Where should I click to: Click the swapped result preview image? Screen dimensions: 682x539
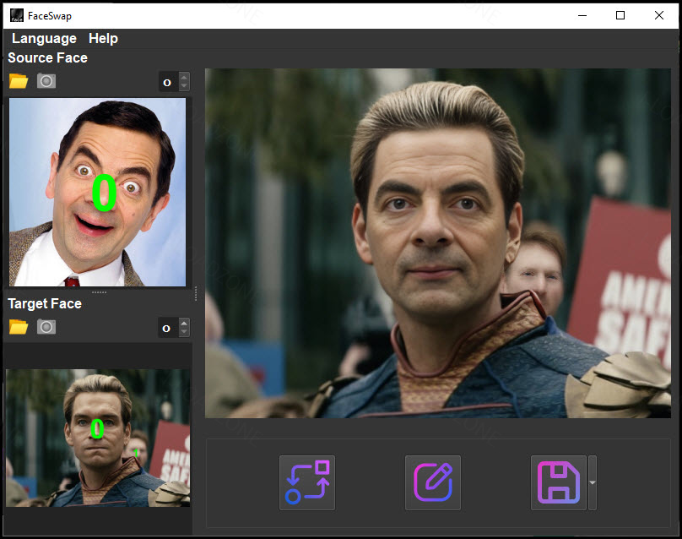pyautogui.click(x=438, y=243)
